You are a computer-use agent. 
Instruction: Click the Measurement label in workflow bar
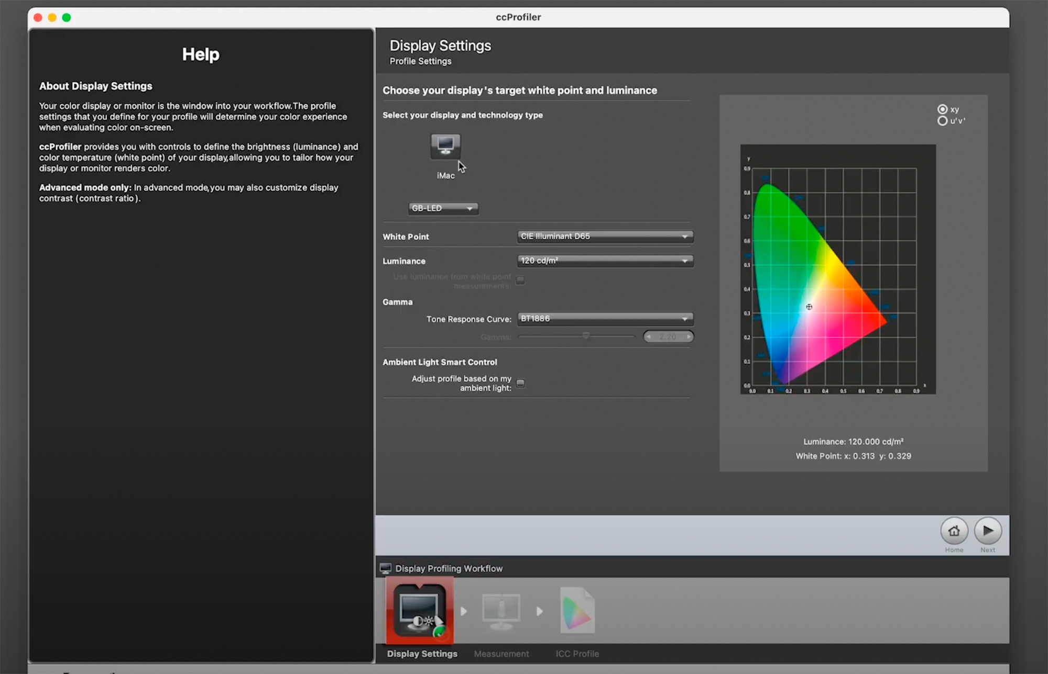[501, 654]
